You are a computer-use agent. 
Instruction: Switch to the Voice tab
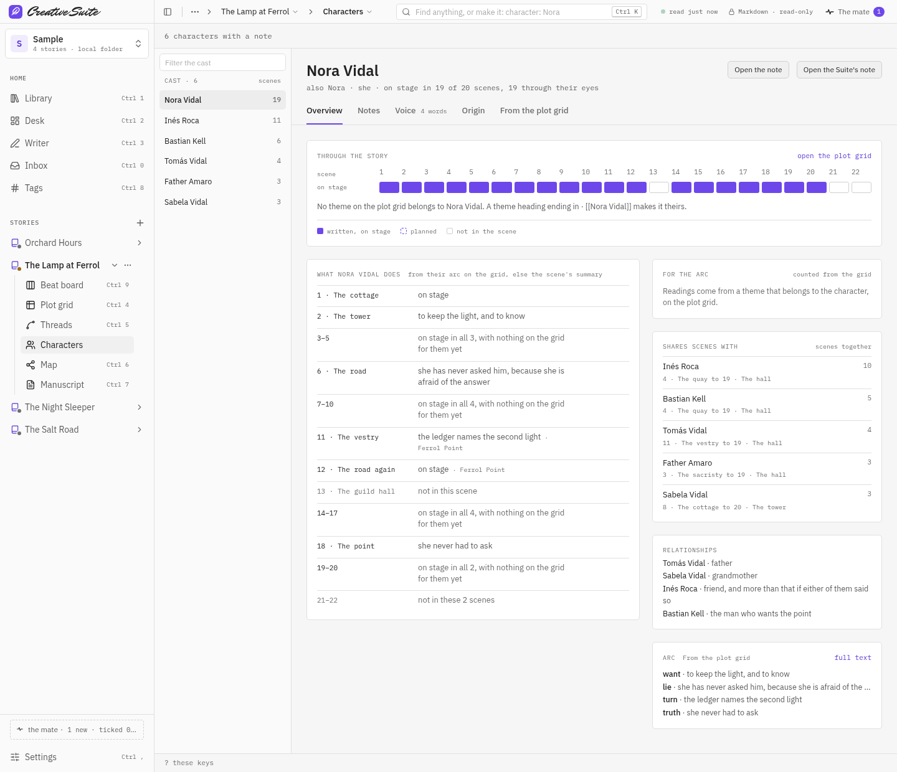coord(420,111)
